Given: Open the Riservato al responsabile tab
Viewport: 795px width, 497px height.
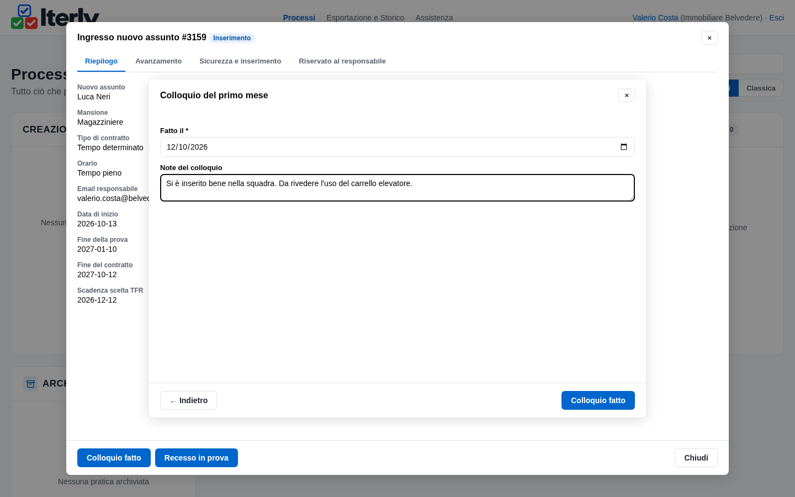Looking at the screenshot, I should tap(342, 61).
